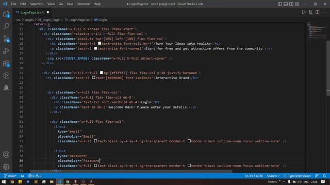Toggle the primary side bar layout icon

pyautogui.click(x=279, y=4)
